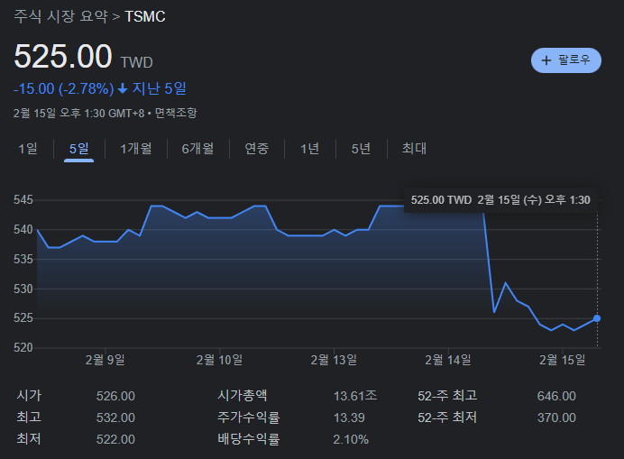Click the 646.00 52-week high value
Viewport: 624px width, 459px height.
[556, 396]
